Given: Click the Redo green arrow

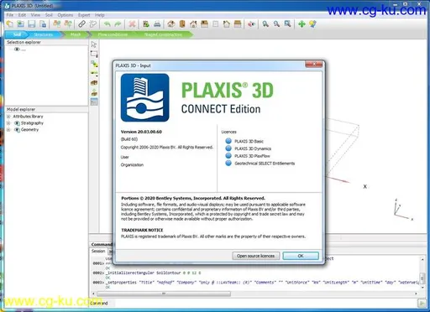Looking at the screenshot, I should (x=118, y=24).
